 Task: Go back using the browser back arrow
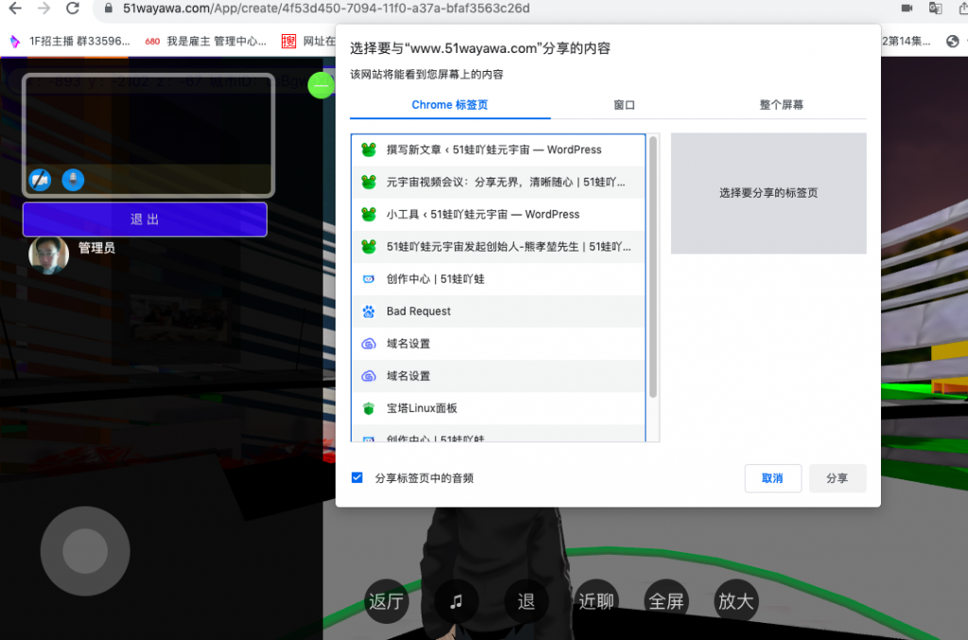(x=15, y=9)
